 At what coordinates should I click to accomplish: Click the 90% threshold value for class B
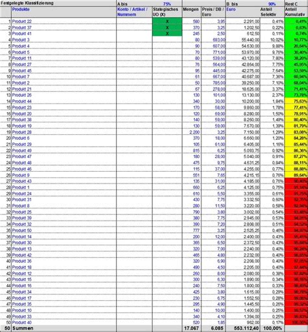coord(272,4)
